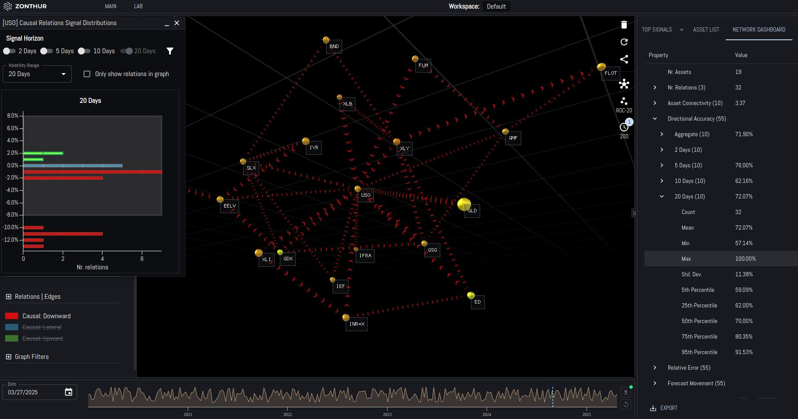The image size is (798, 419).
Task: Select the GDX node in graph
Action: click(280, 252)
